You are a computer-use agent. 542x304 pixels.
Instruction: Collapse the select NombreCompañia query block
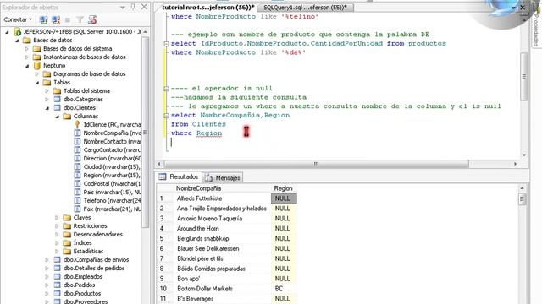(x=166, y=116)
